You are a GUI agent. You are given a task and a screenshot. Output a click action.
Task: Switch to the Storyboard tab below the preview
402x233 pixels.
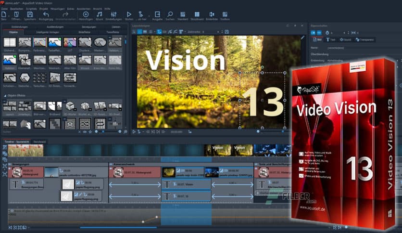pyautogui.click(x=39, y=142)
